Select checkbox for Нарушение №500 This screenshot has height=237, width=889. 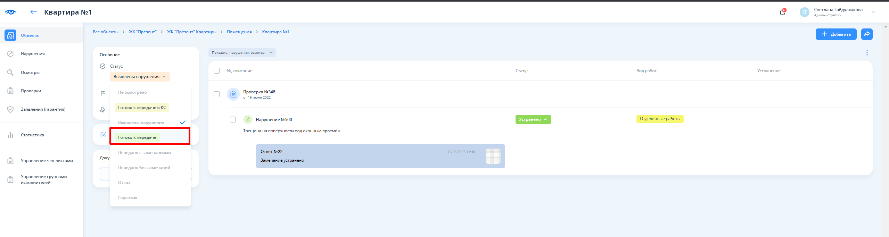tap(233, 120)
